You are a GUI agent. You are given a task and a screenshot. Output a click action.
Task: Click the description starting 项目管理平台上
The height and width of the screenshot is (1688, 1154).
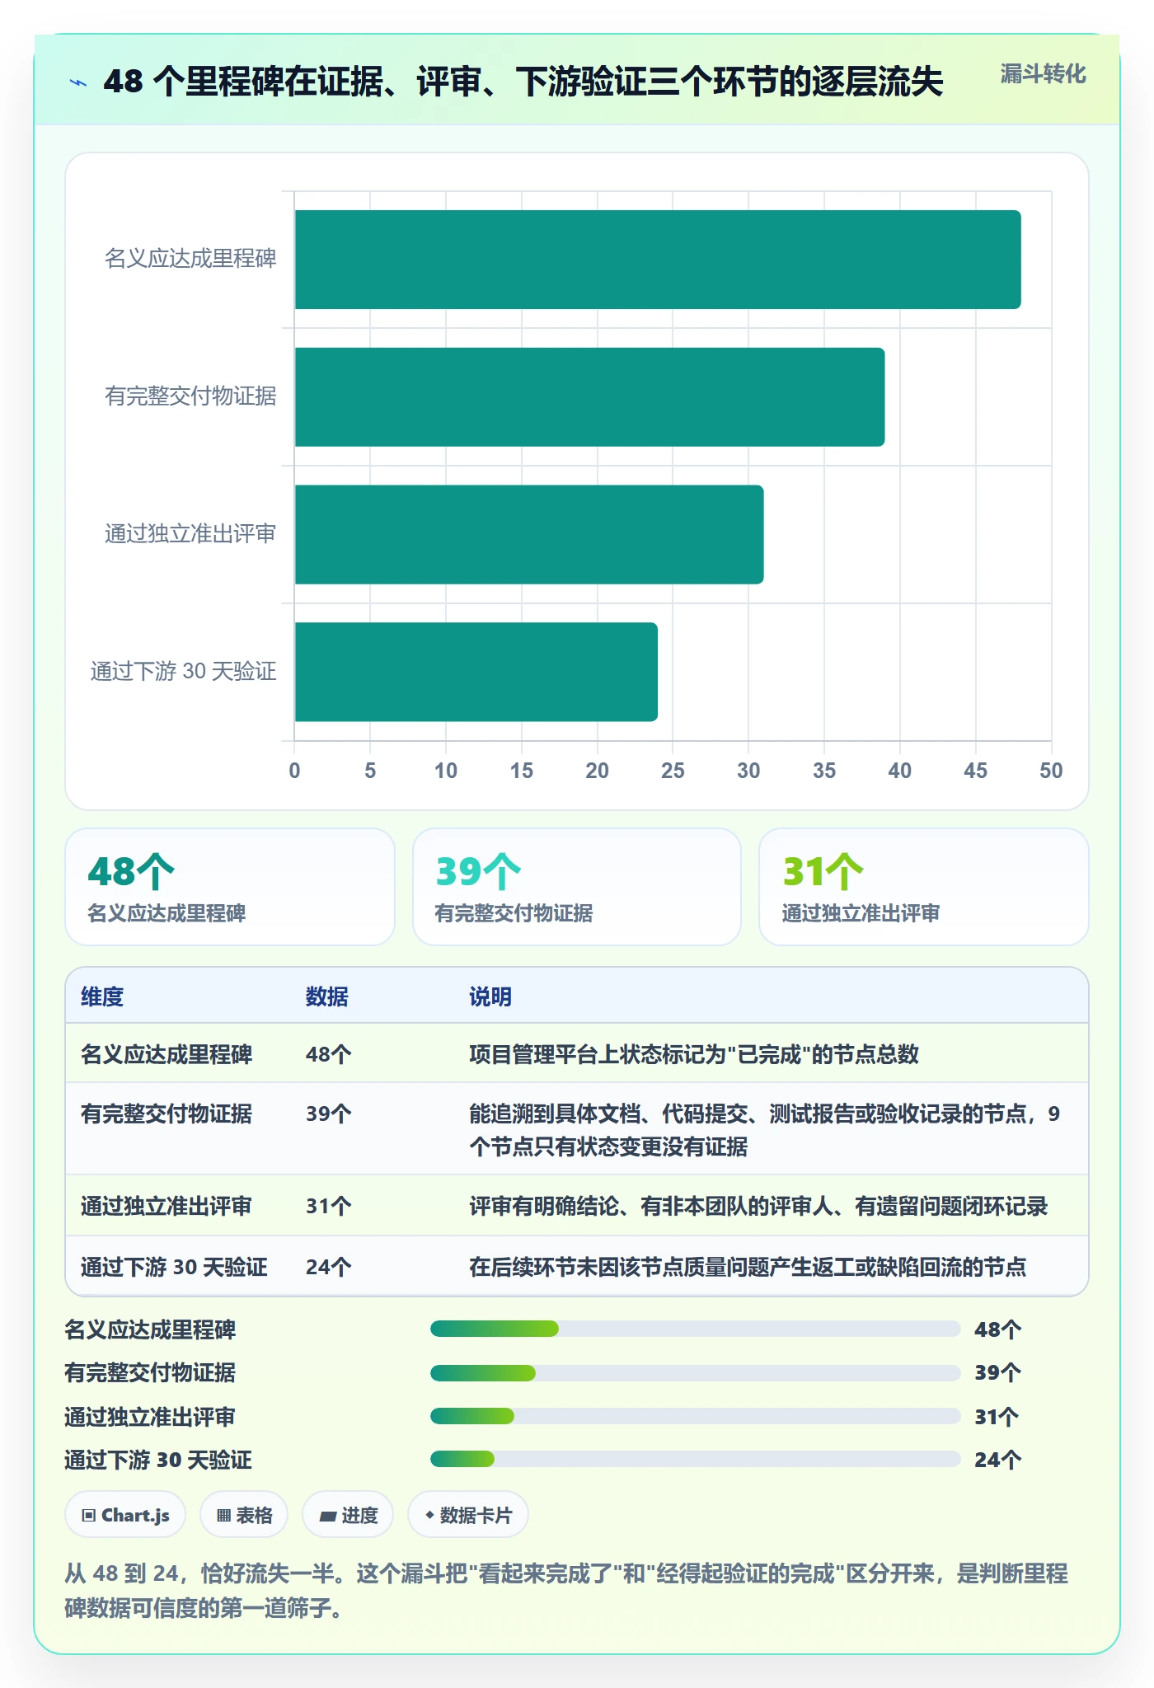coord(694,1054)
